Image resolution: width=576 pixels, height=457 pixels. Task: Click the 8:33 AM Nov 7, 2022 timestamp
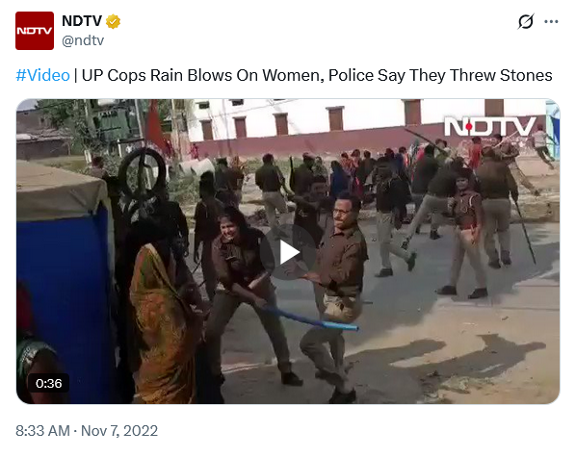(87, 431)
